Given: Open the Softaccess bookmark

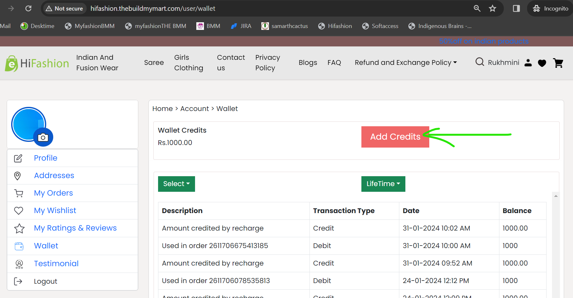Looking at the screenshot, I should tap(380, 26).
